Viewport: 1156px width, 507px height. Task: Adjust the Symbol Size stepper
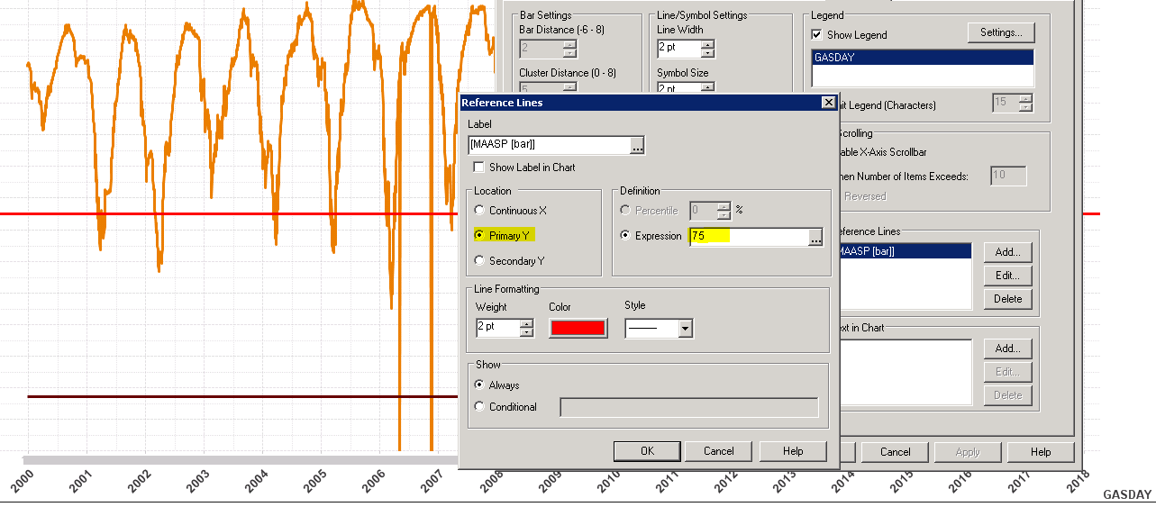tap(707, 89)
